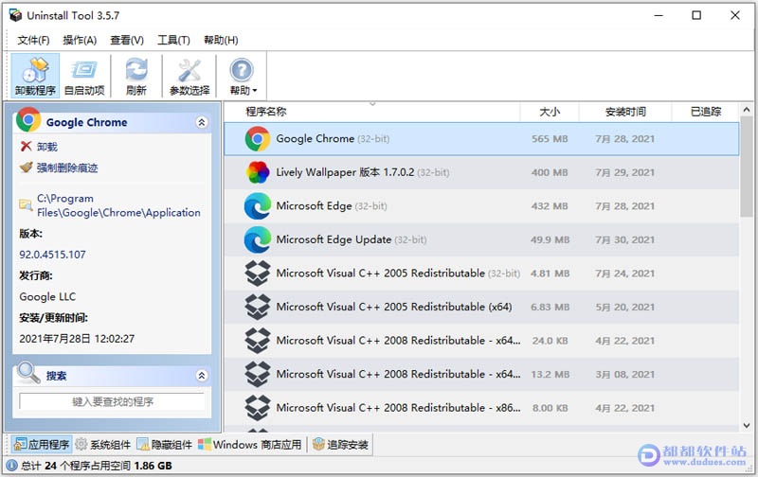The height and width of the screenshot is (477, 758).
Task: Select the Lively Wallpaper icon in list
Action: pos(257,173)
